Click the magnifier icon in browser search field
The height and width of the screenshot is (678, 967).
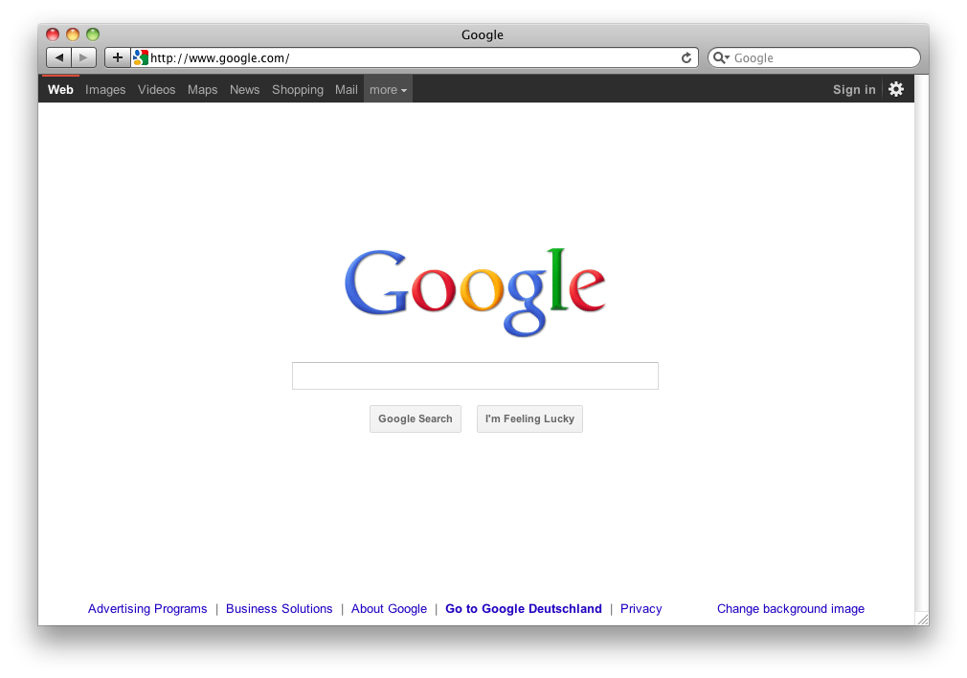tap(721, 58)
